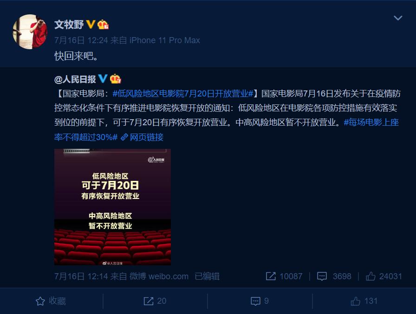Click original post repost count 10087
Screen dimensions: 416x314
pyautogui.click(x=284, y=276)
